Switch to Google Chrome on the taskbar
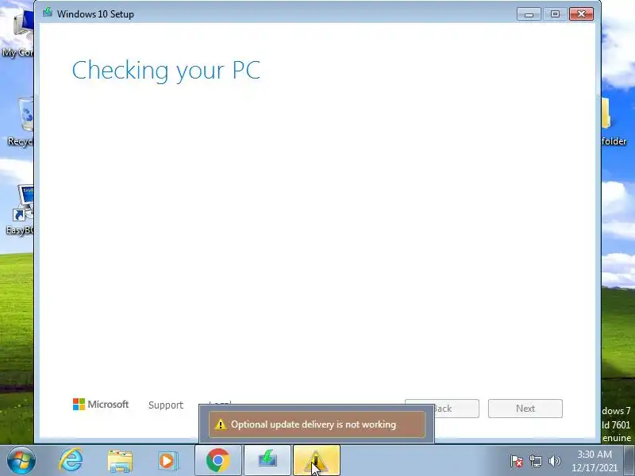 coord(217,460)
